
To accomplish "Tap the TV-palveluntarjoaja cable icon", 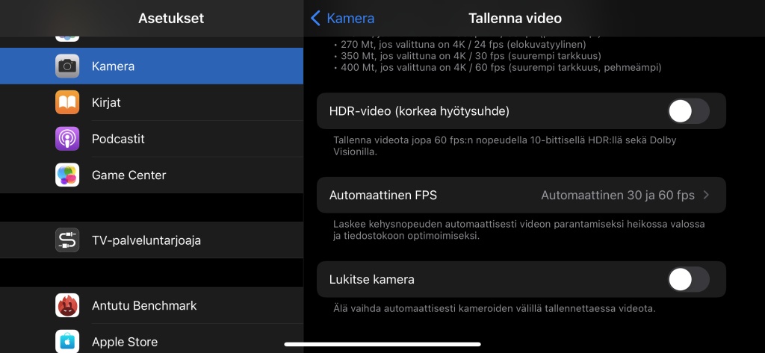I will click(67, 240).
